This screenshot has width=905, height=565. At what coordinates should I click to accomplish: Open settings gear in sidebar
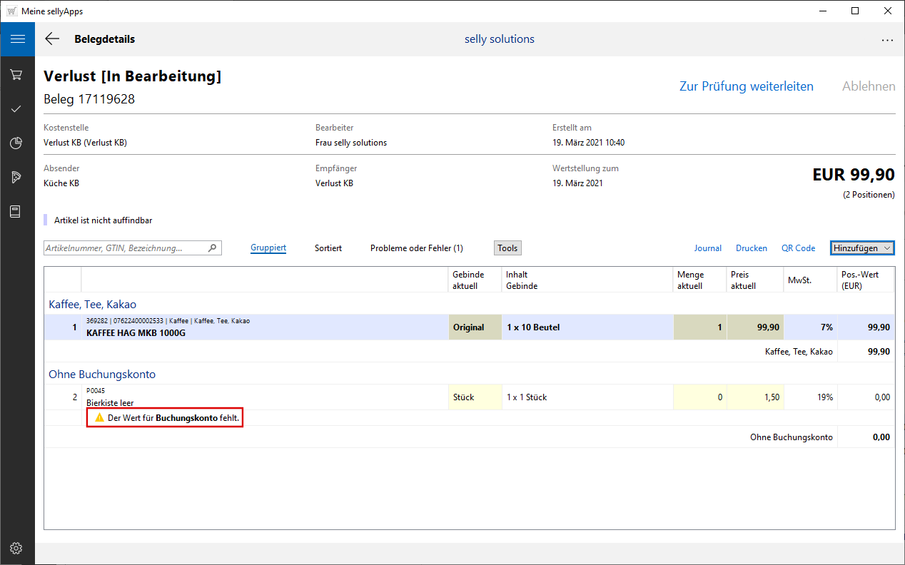point(17,548)
